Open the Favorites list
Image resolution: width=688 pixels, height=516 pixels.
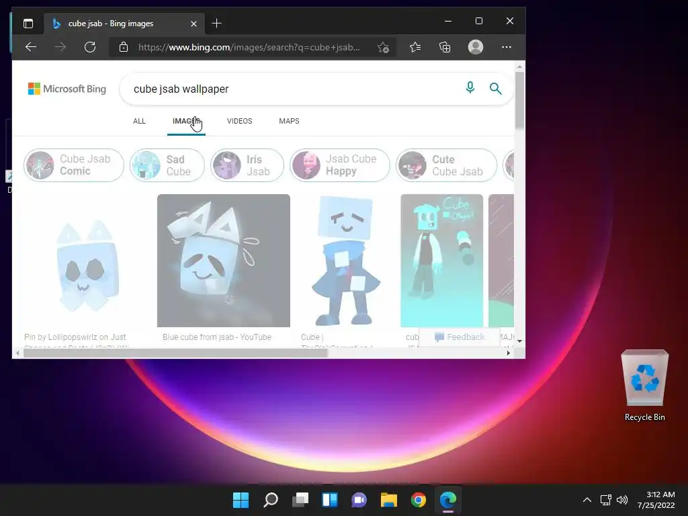(x=415, y=47)
